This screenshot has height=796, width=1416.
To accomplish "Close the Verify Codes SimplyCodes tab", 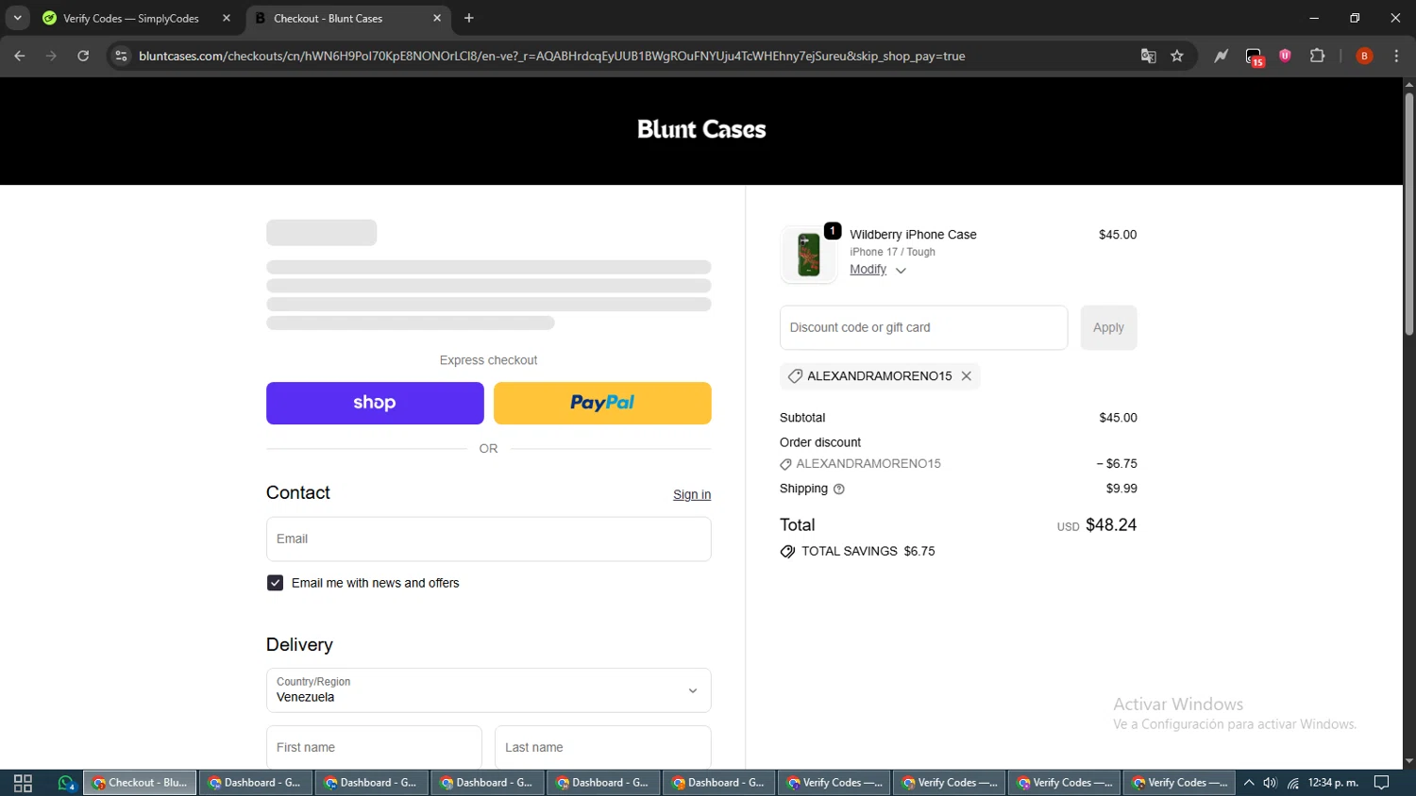I will coord(226,18).
